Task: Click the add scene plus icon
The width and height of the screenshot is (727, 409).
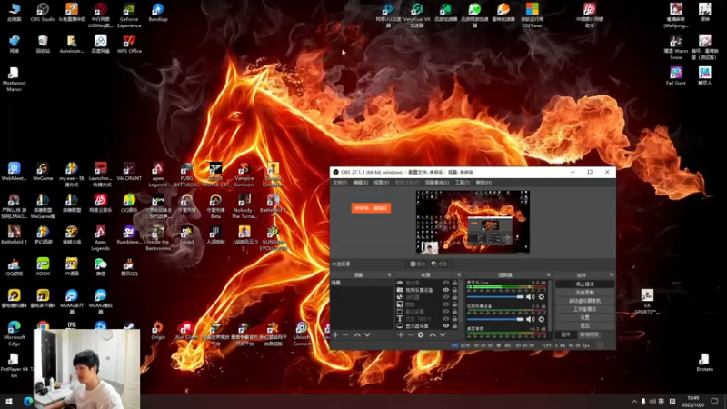Action: (x=335, y=334)
